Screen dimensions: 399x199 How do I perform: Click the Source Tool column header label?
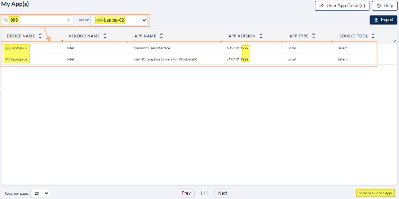[x=354, y=36]
